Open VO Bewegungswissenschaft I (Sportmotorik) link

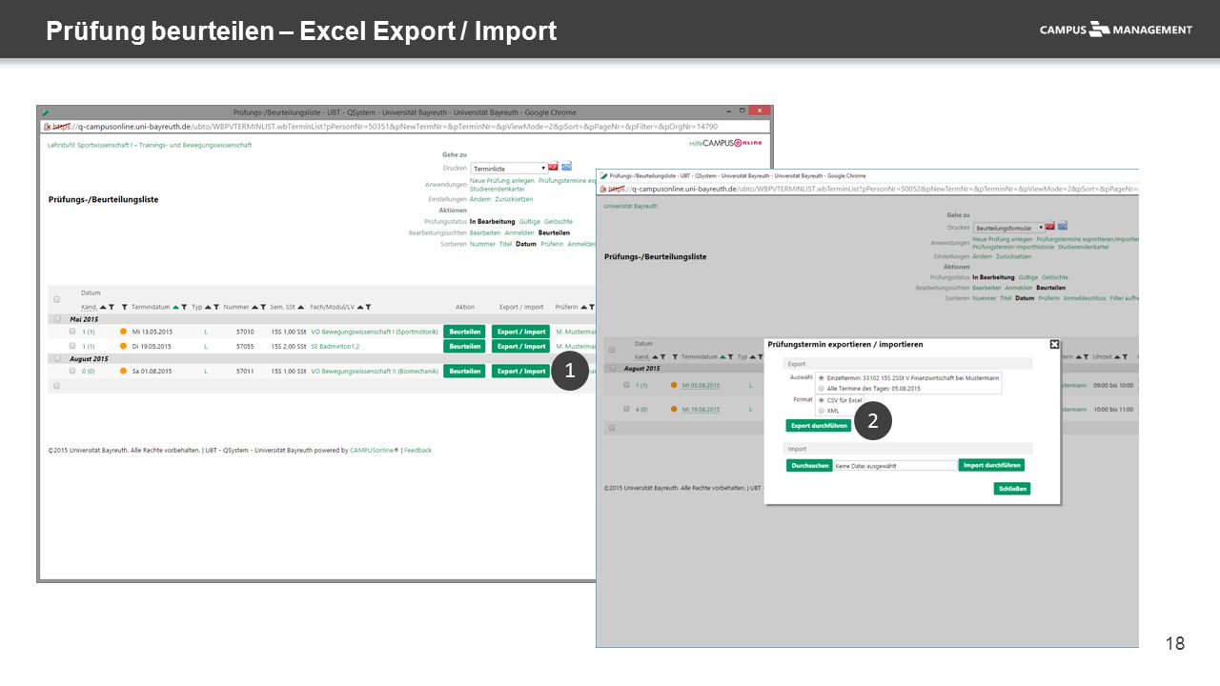[375, 332]
